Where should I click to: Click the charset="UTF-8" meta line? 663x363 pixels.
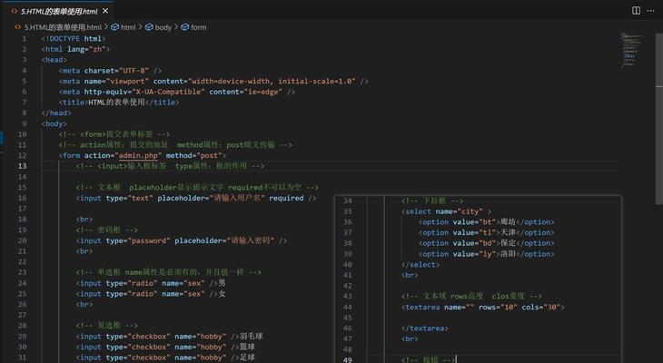(110, 71)
